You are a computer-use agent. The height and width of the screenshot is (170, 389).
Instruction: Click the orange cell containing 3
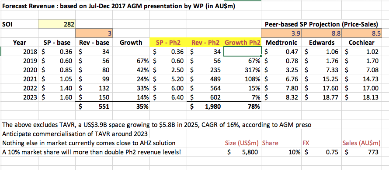click(x=94, y=33)
